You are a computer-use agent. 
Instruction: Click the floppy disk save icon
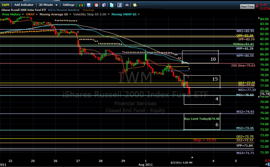tap(88, 5)
